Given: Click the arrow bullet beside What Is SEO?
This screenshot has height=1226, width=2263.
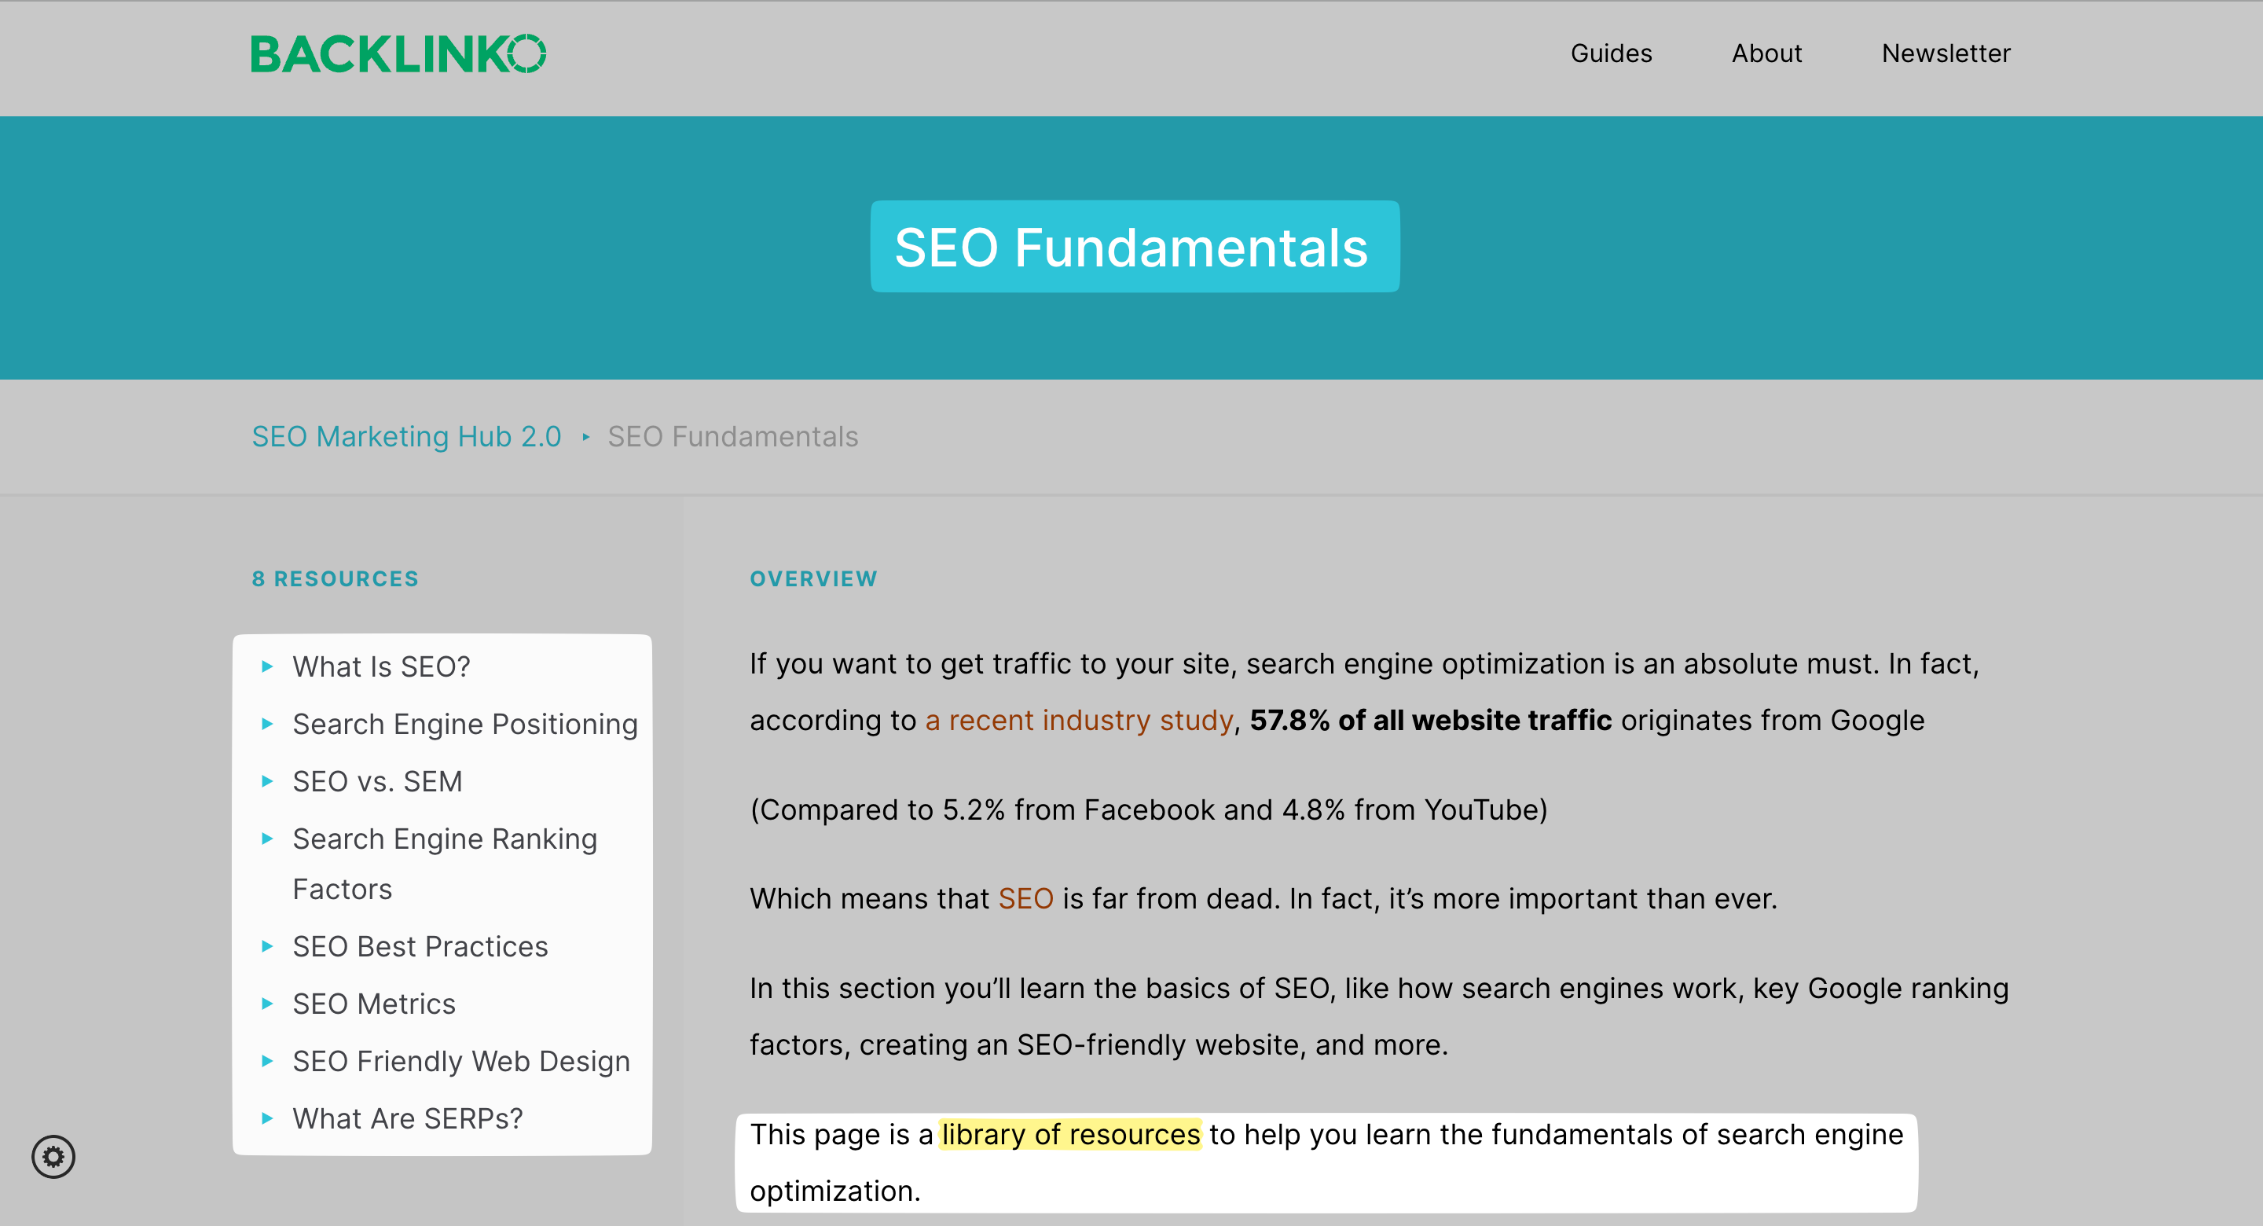Looking at the screenshot, I should point(267,667).
